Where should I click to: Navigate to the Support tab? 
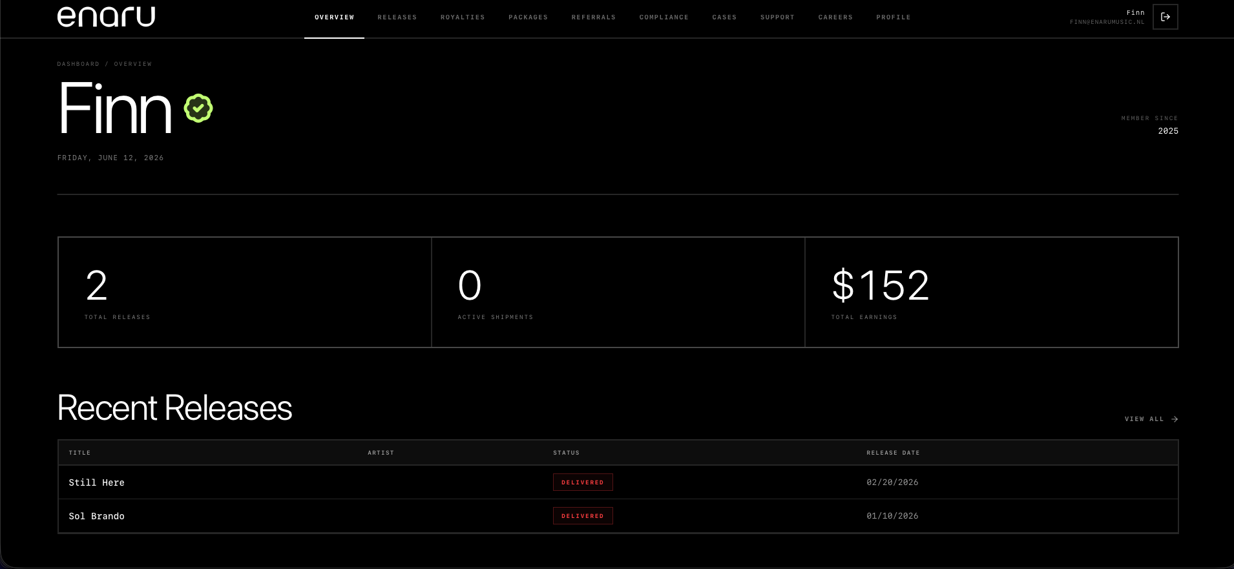[x=777, y=17]
